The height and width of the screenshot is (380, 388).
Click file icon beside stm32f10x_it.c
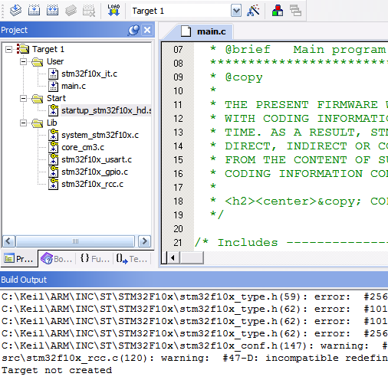pos(53,74)
